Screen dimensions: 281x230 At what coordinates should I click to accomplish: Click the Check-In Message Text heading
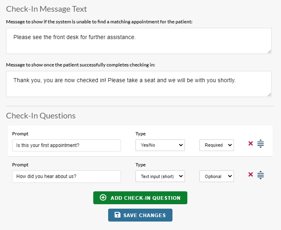(46, 9)
